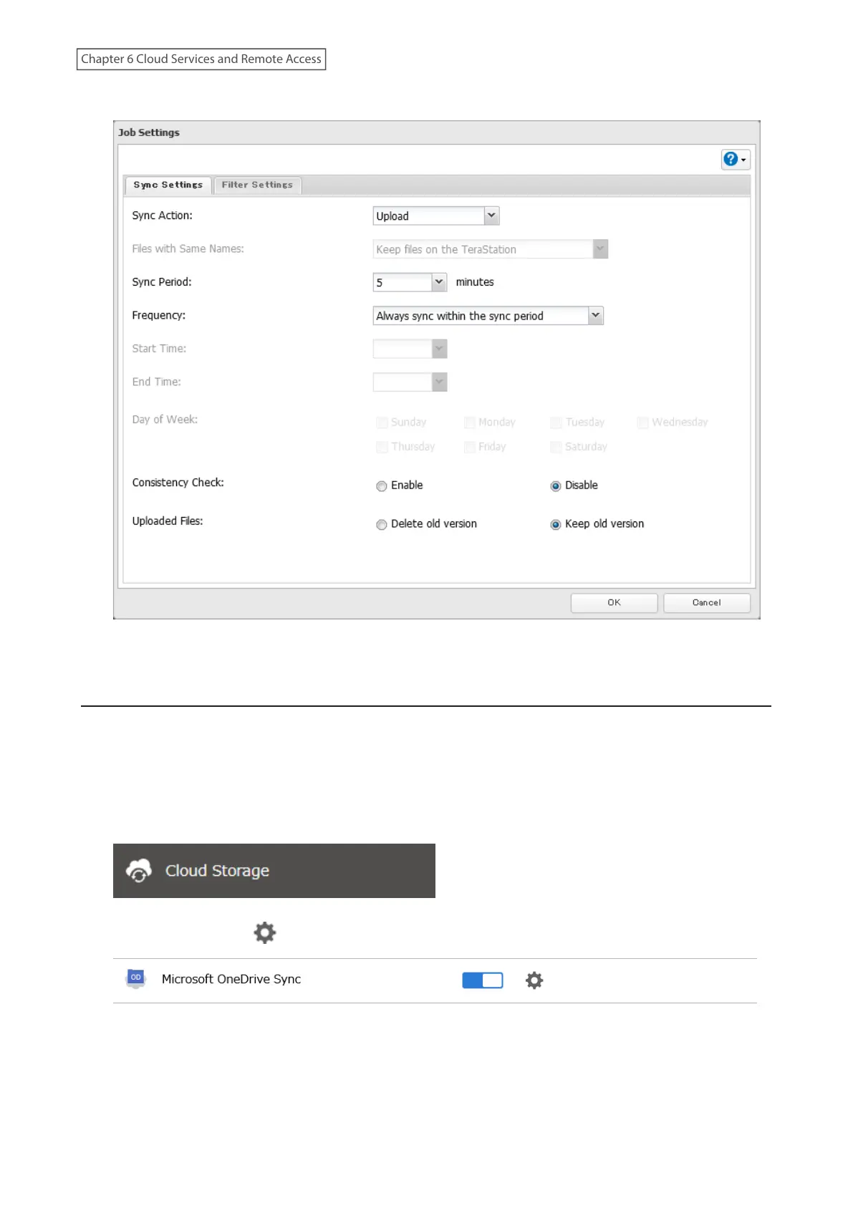Click the Cloud Storage sync icon
This screenshot has height=1206, width=853.
(x=139, y=871)
